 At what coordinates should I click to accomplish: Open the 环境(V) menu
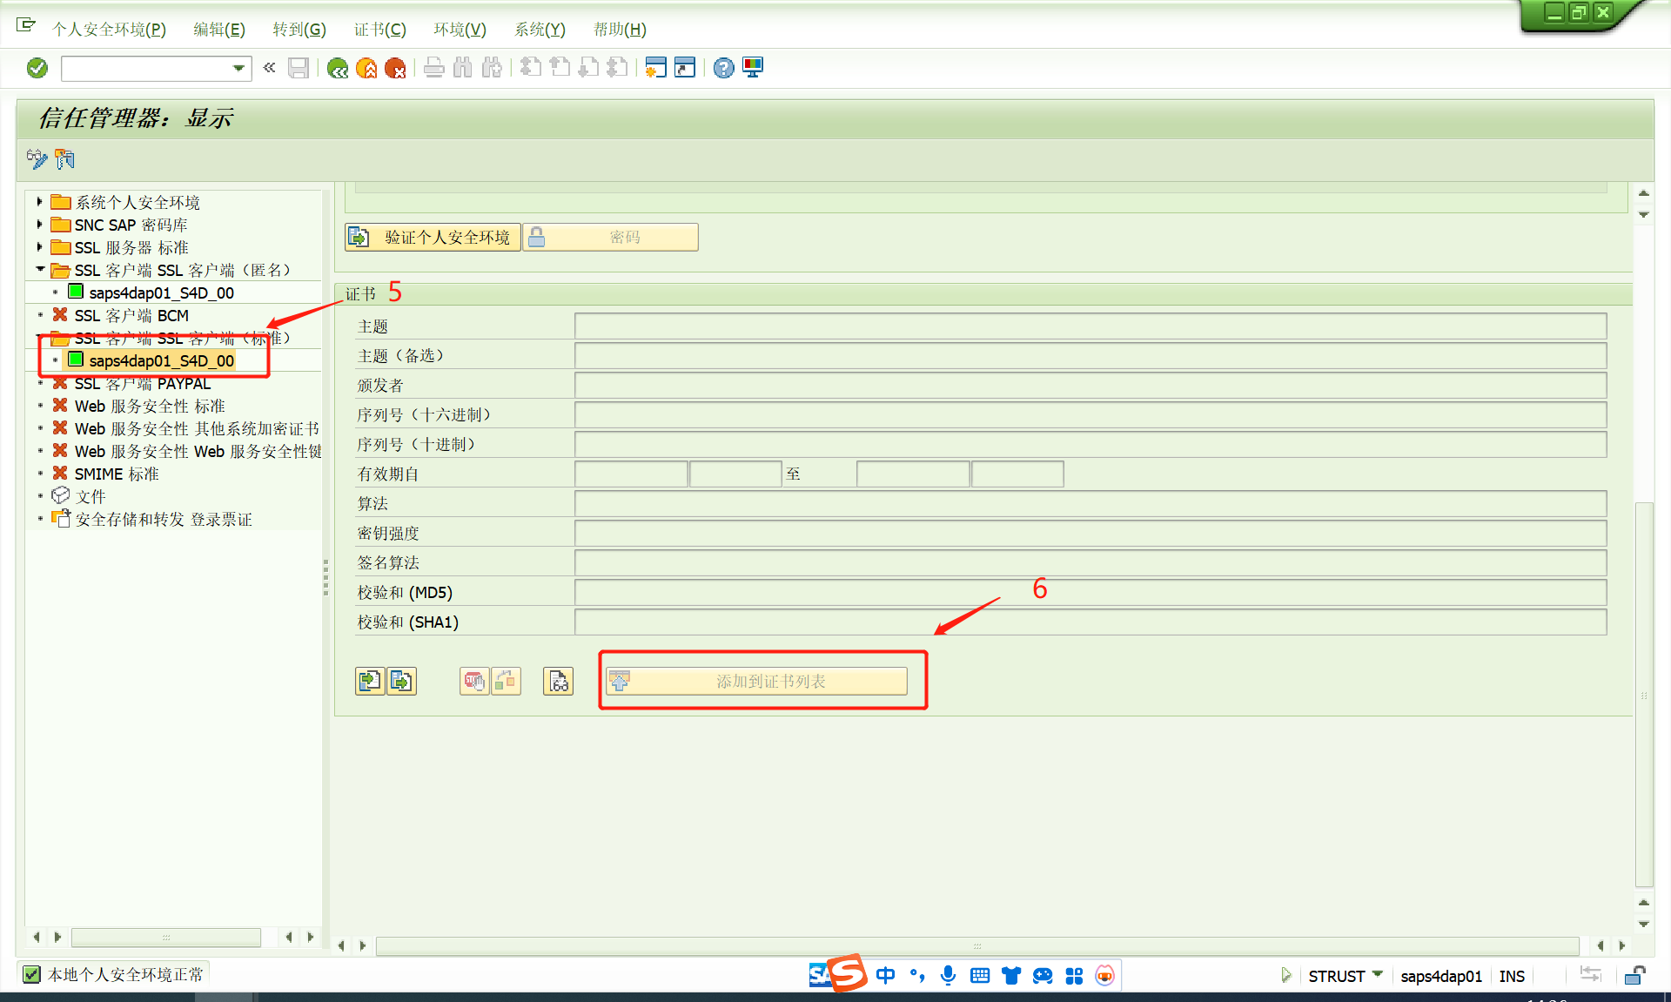[x=460, y=30]
